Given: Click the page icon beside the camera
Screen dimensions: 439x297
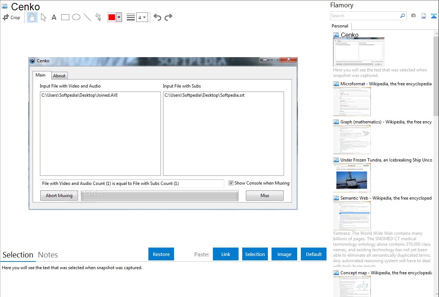Looking at the screenshot, I should click(x=424, y=16).
